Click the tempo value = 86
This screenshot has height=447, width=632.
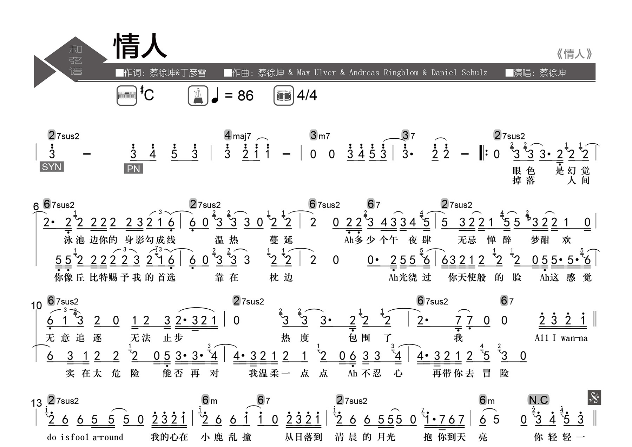click(239, 96)
